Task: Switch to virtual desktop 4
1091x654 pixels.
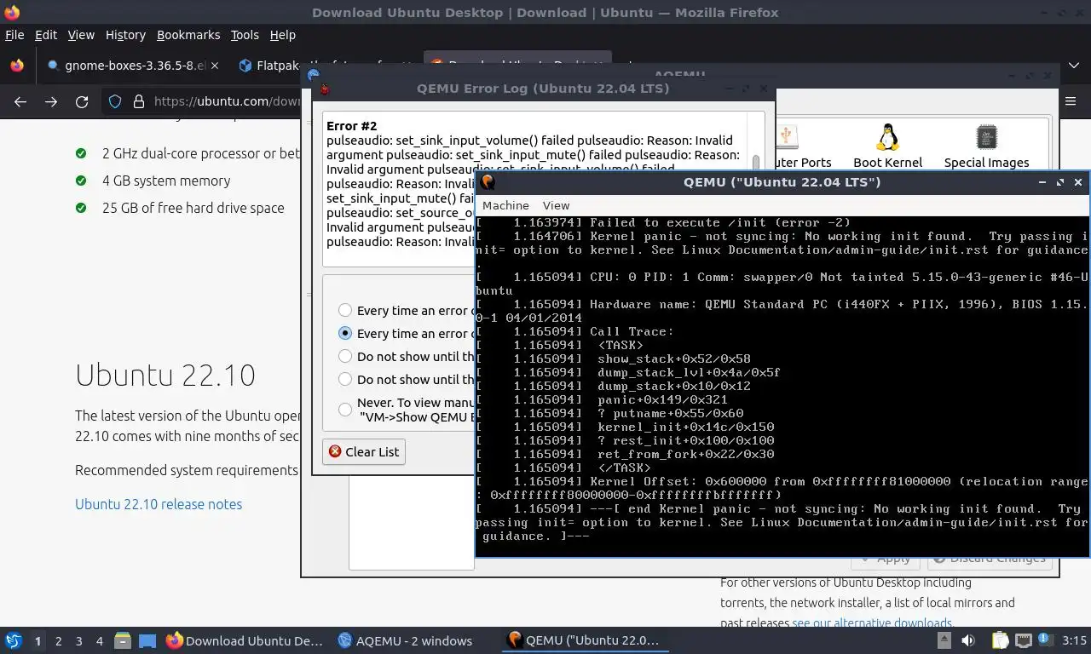Action: tap(99, 641)
